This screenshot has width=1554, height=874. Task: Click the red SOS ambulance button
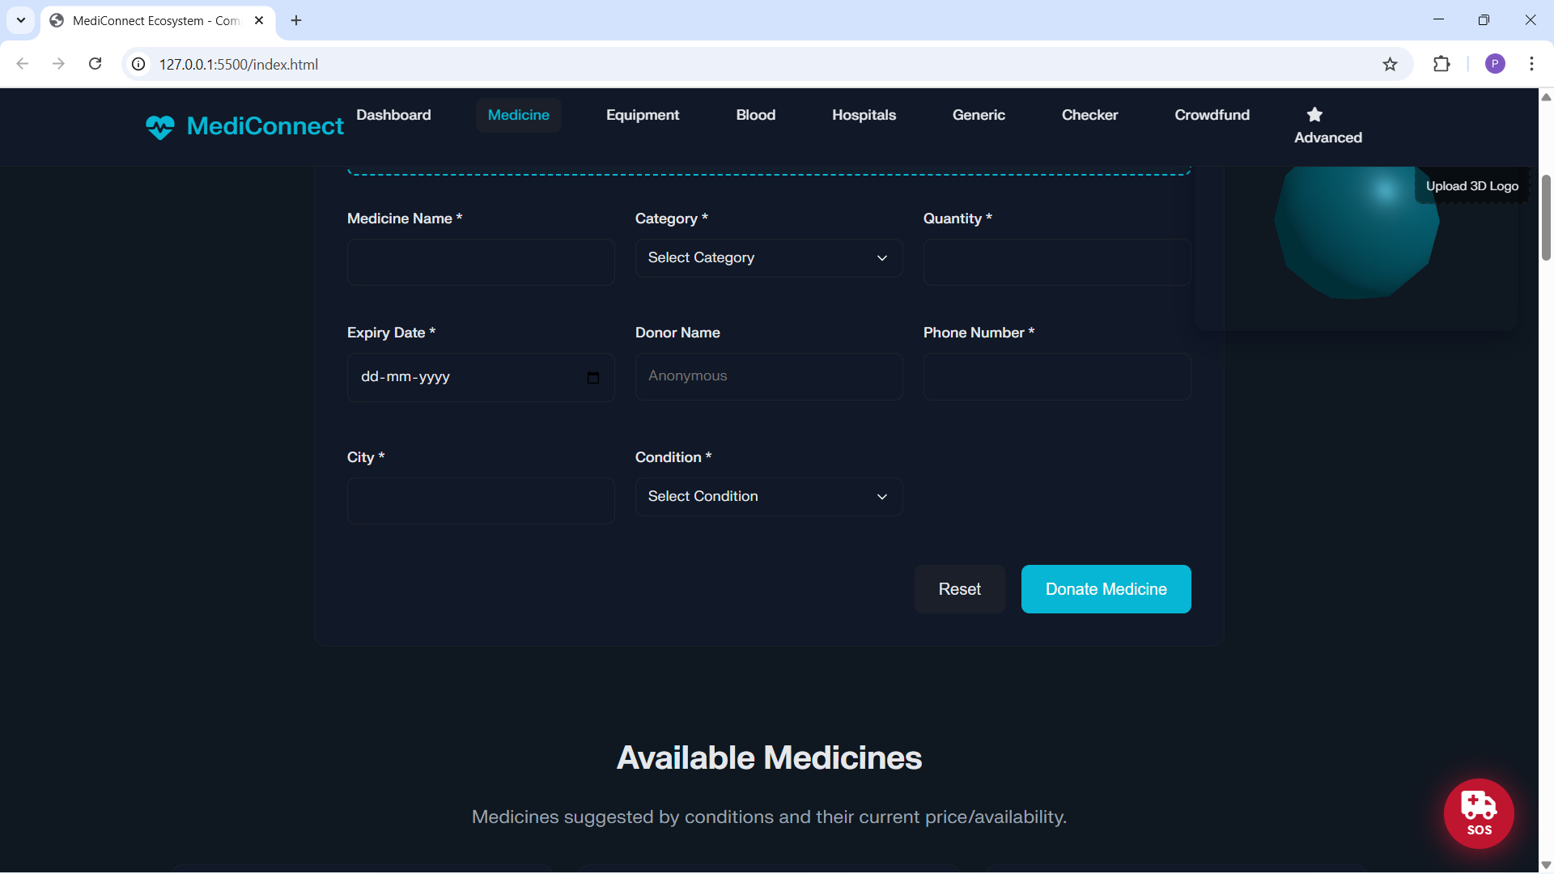tap(1479, 813)
